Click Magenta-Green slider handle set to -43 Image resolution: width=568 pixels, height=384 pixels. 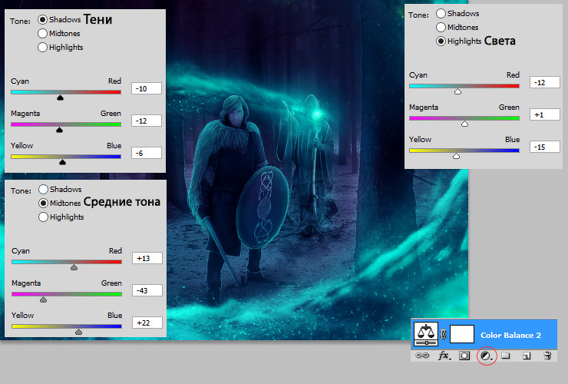tap(44, 300)
